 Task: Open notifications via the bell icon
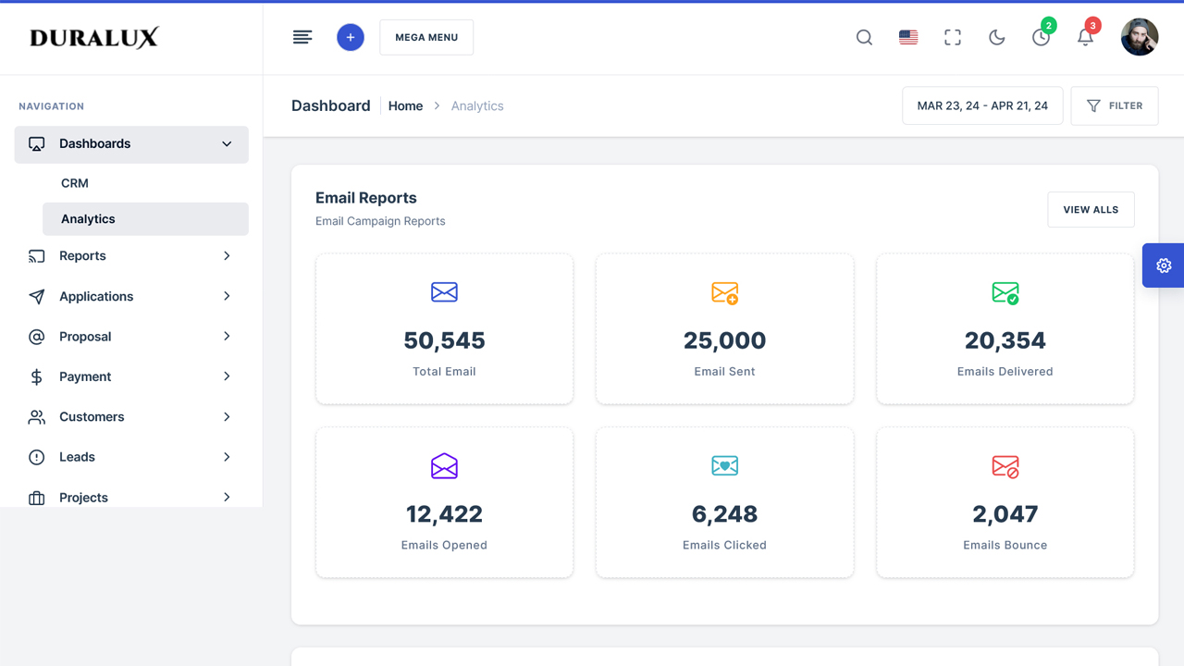coord(1085,37)
